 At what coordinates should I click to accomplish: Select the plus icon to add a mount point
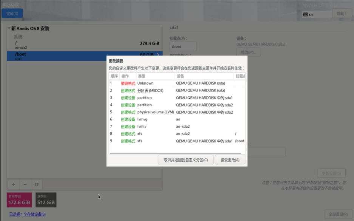click(13, 184)
